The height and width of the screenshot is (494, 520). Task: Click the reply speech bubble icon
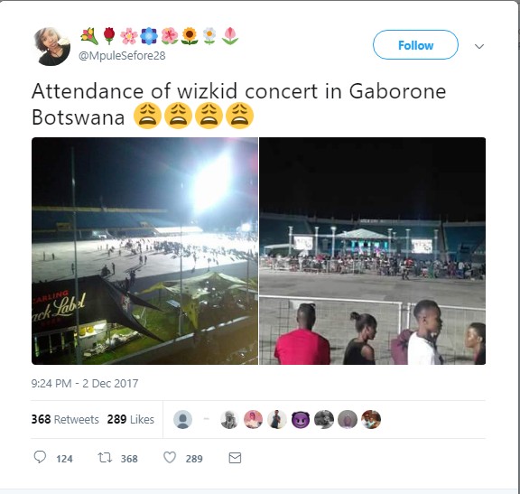(x=40, y=457)
